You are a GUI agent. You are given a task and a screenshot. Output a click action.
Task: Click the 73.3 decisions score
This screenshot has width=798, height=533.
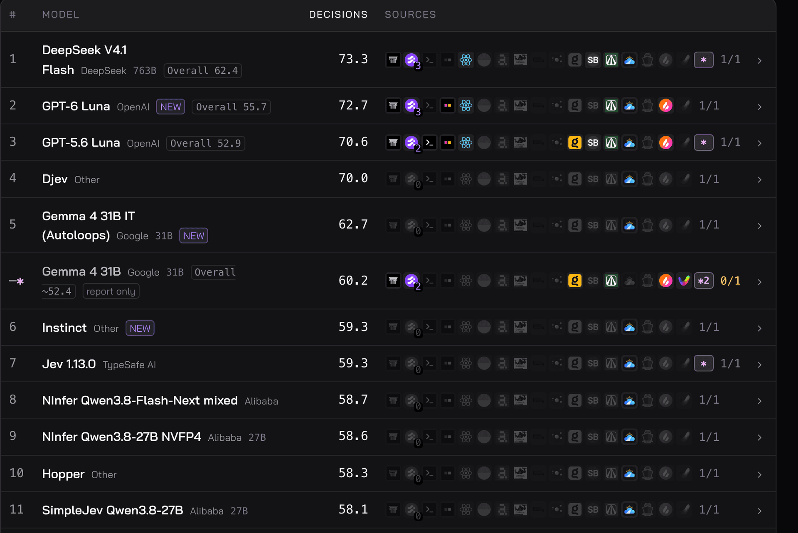(x=353, y=59)
